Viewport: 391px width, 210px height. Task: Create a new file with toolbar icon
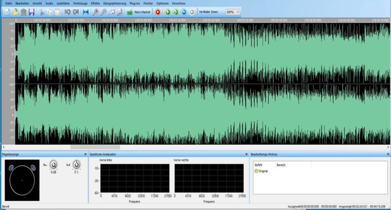[7, 12]
